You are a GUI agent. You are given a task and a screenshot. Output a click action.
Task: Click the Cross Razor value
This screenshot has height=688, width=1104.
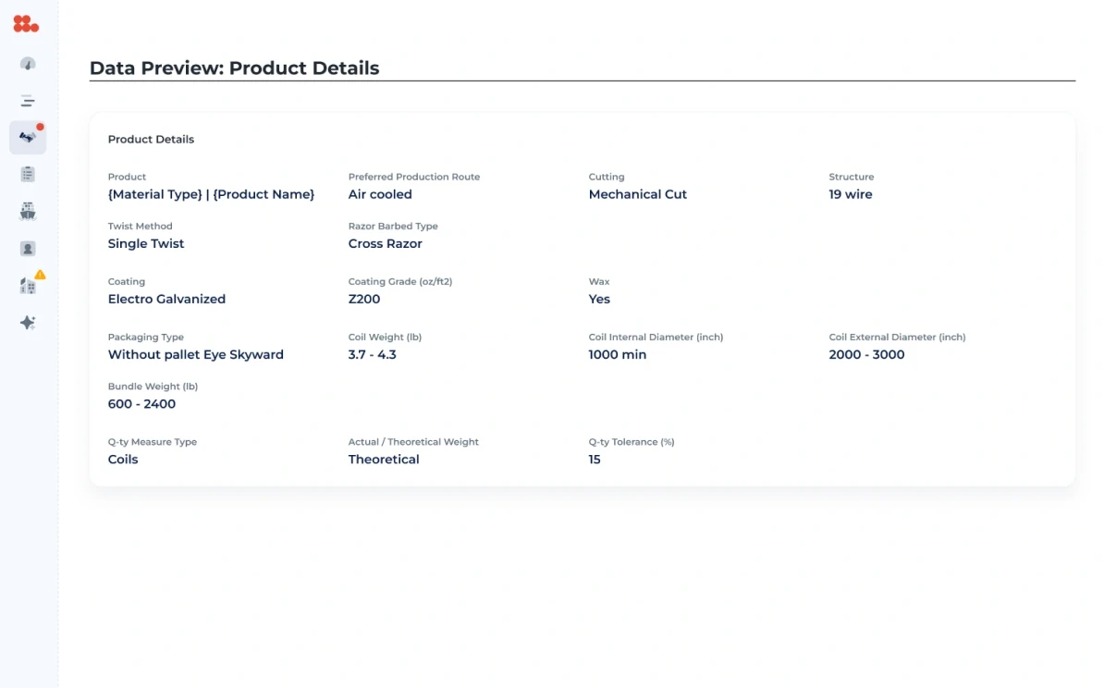pyautogui.click(x=386, y=243)
